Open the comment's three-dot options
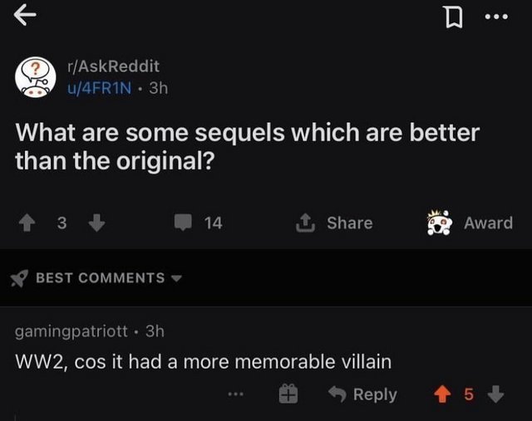532x421 pixels. coord(238,394)
